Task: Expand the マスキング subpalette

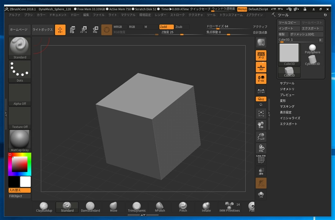Action: click(x=287, y=106)
